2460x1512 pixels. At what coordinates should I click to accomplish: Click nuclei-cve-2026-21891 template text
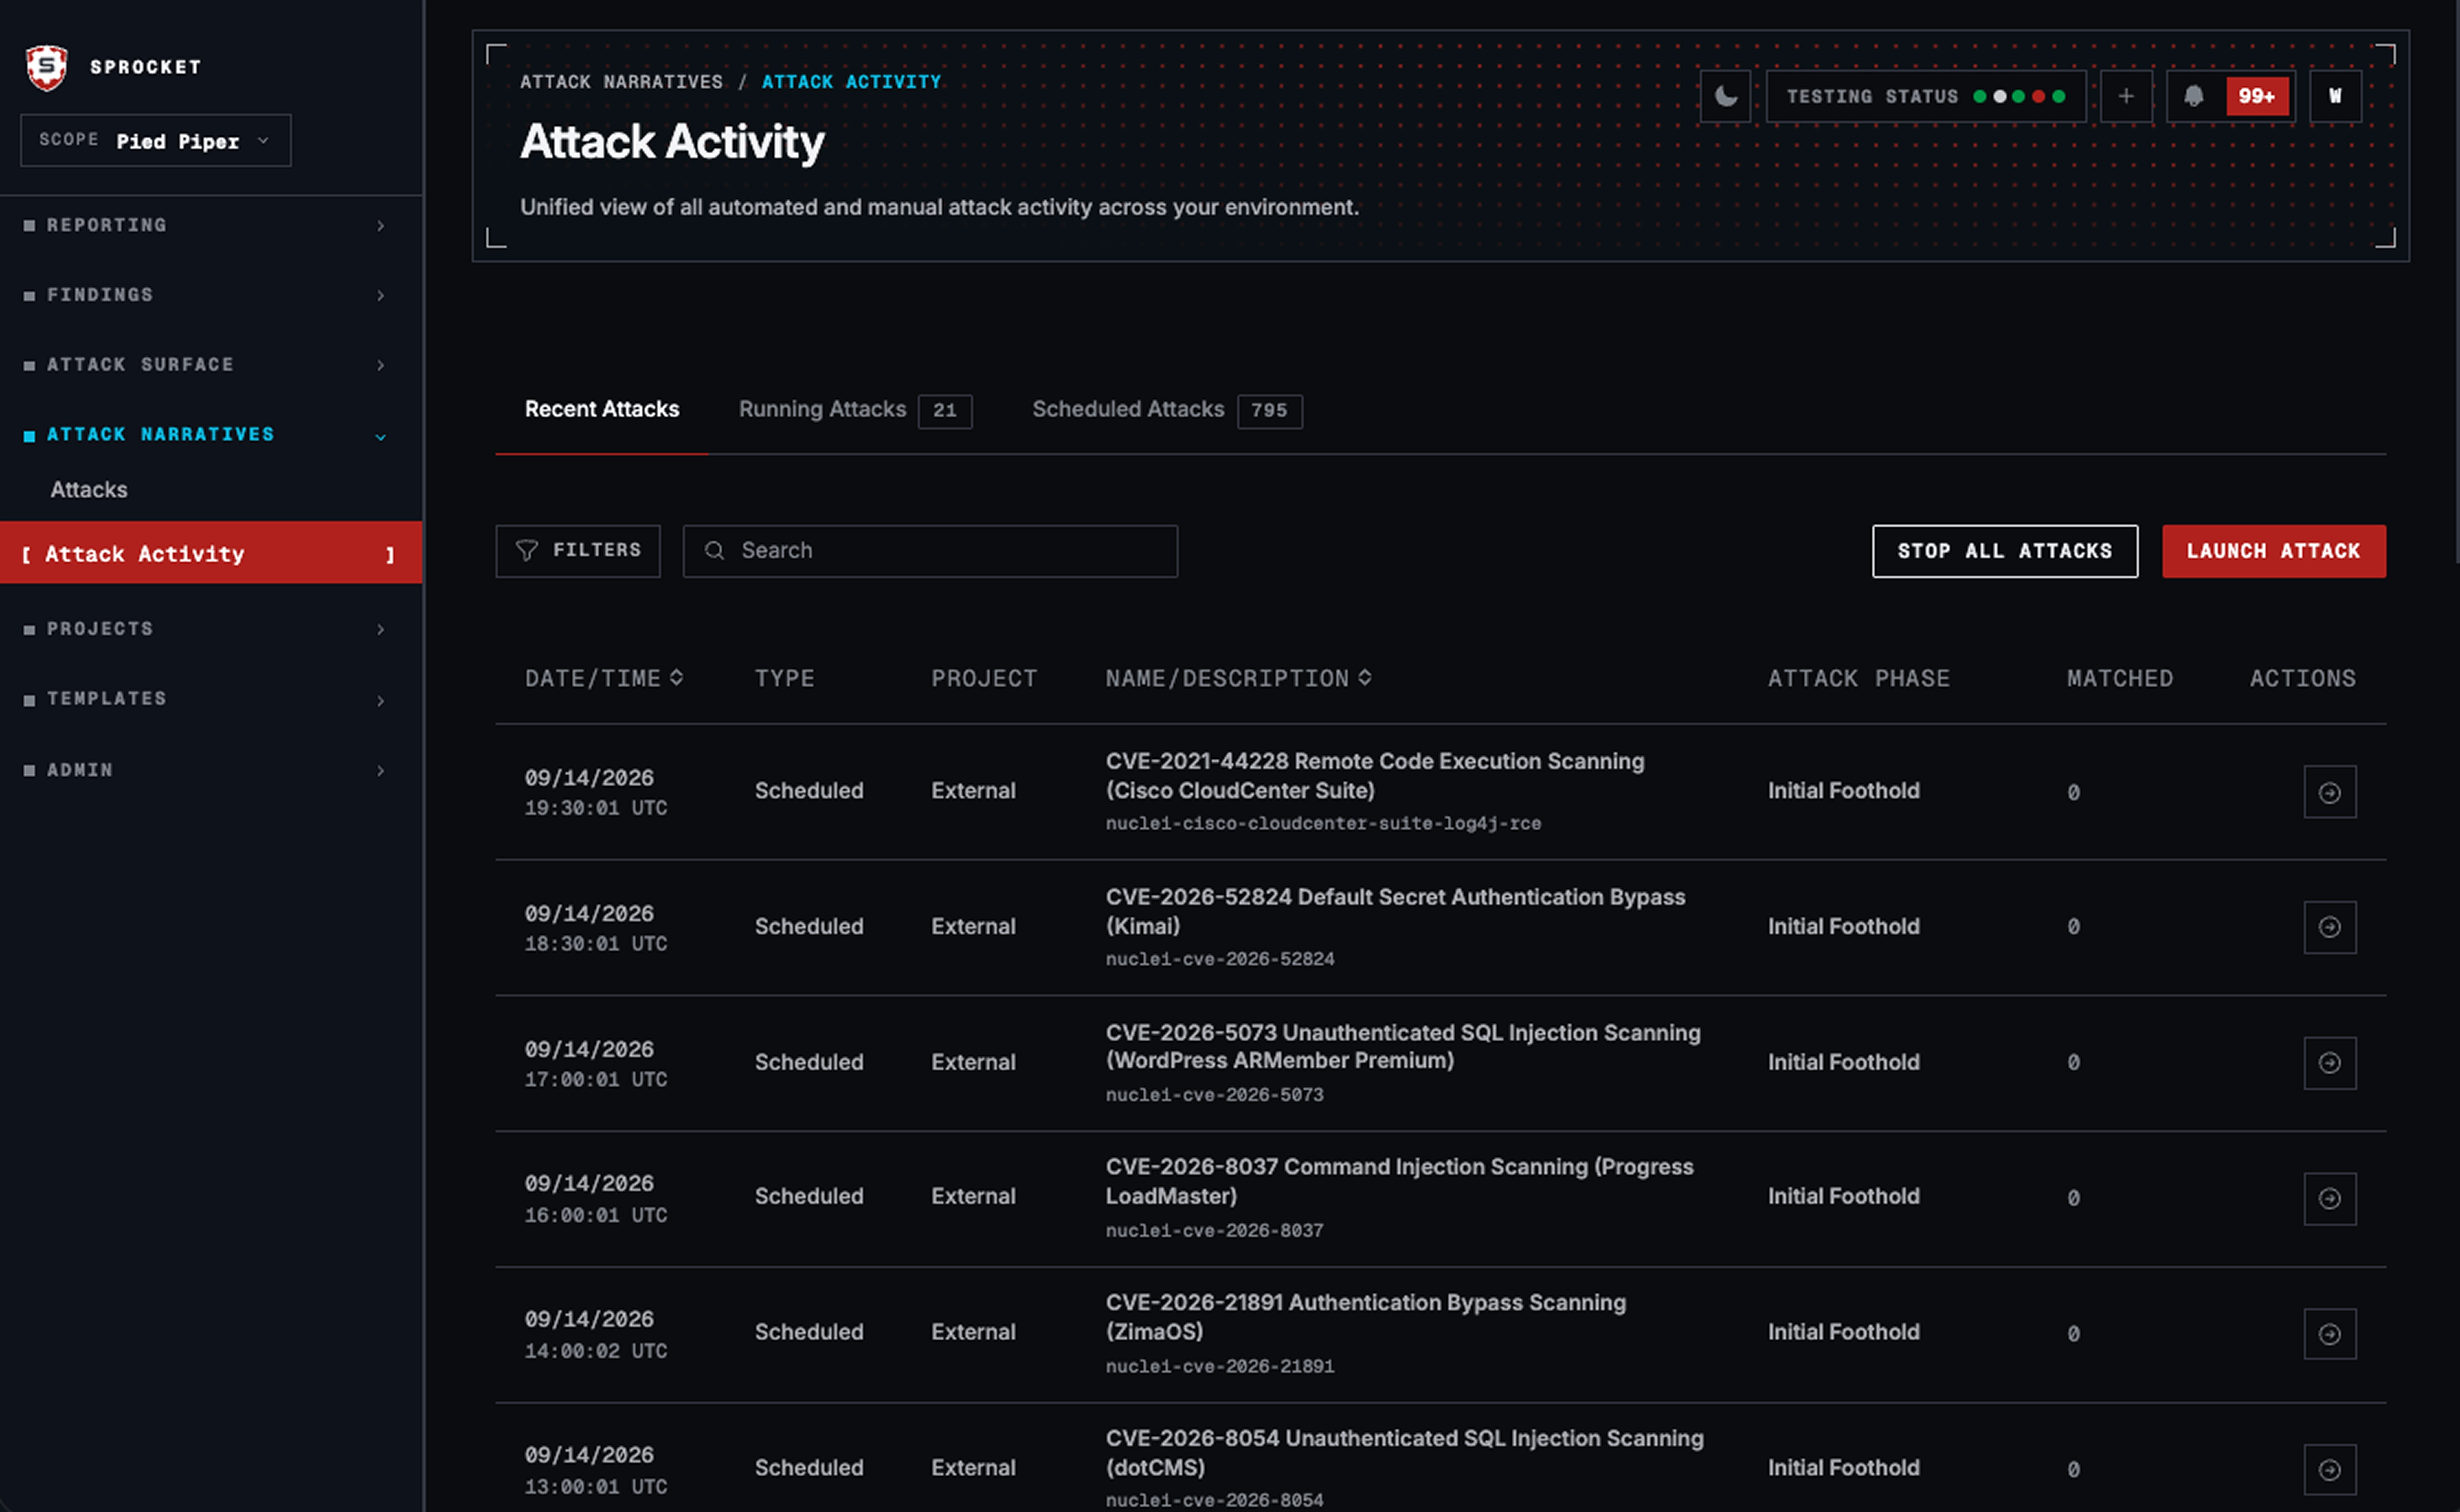pos(1219,1367)
